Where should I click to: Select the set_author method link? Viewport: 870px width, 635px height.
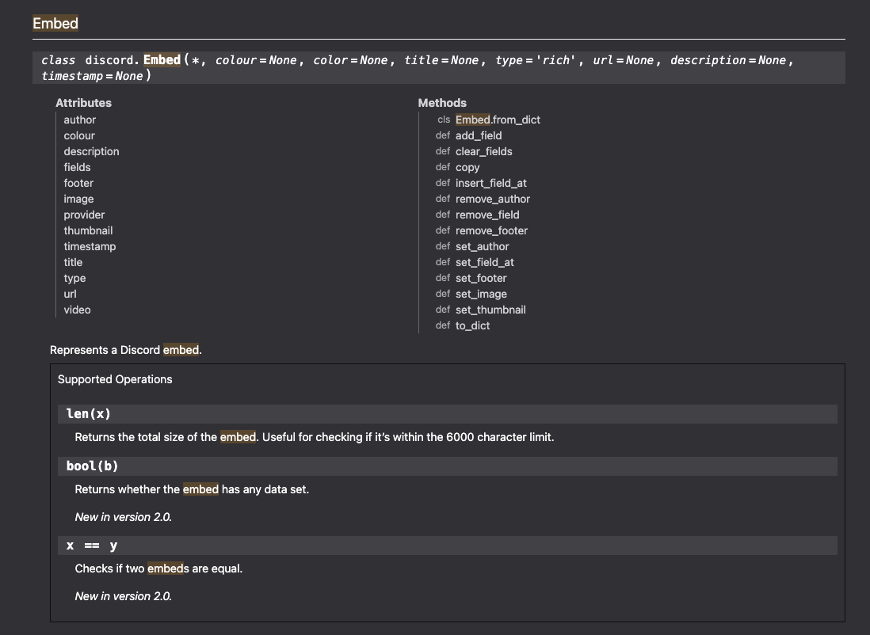[x=483, y=246]
